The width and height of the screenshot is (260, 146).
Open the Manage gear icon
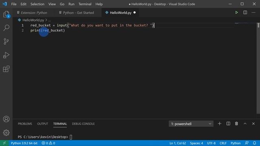click(x=6, y=133)
